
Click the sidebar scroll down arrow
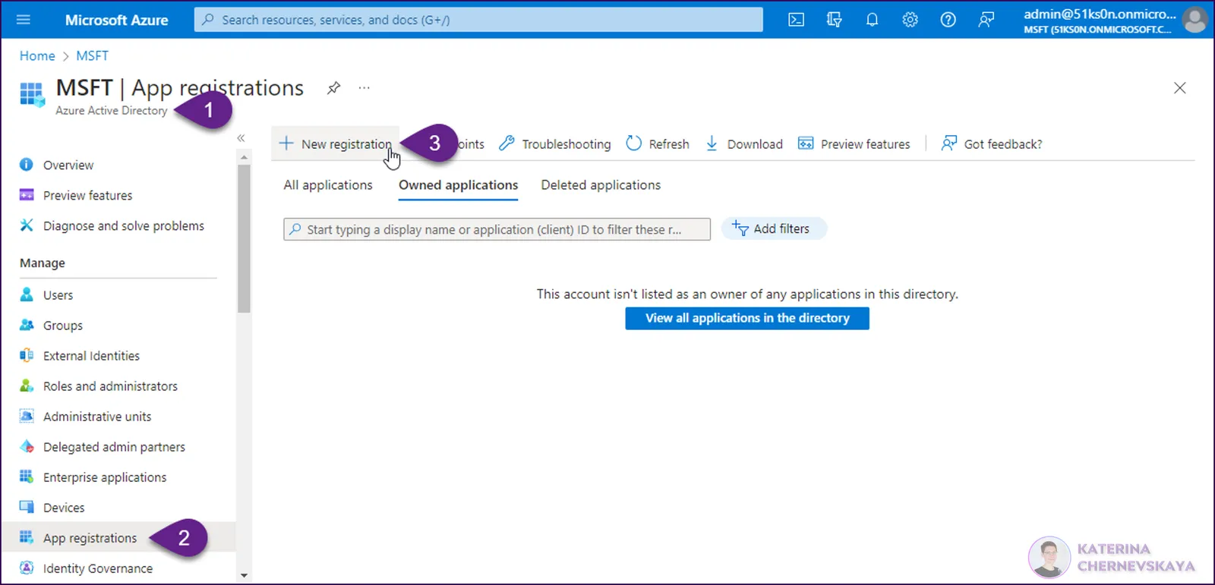click(x=244, y=576)
